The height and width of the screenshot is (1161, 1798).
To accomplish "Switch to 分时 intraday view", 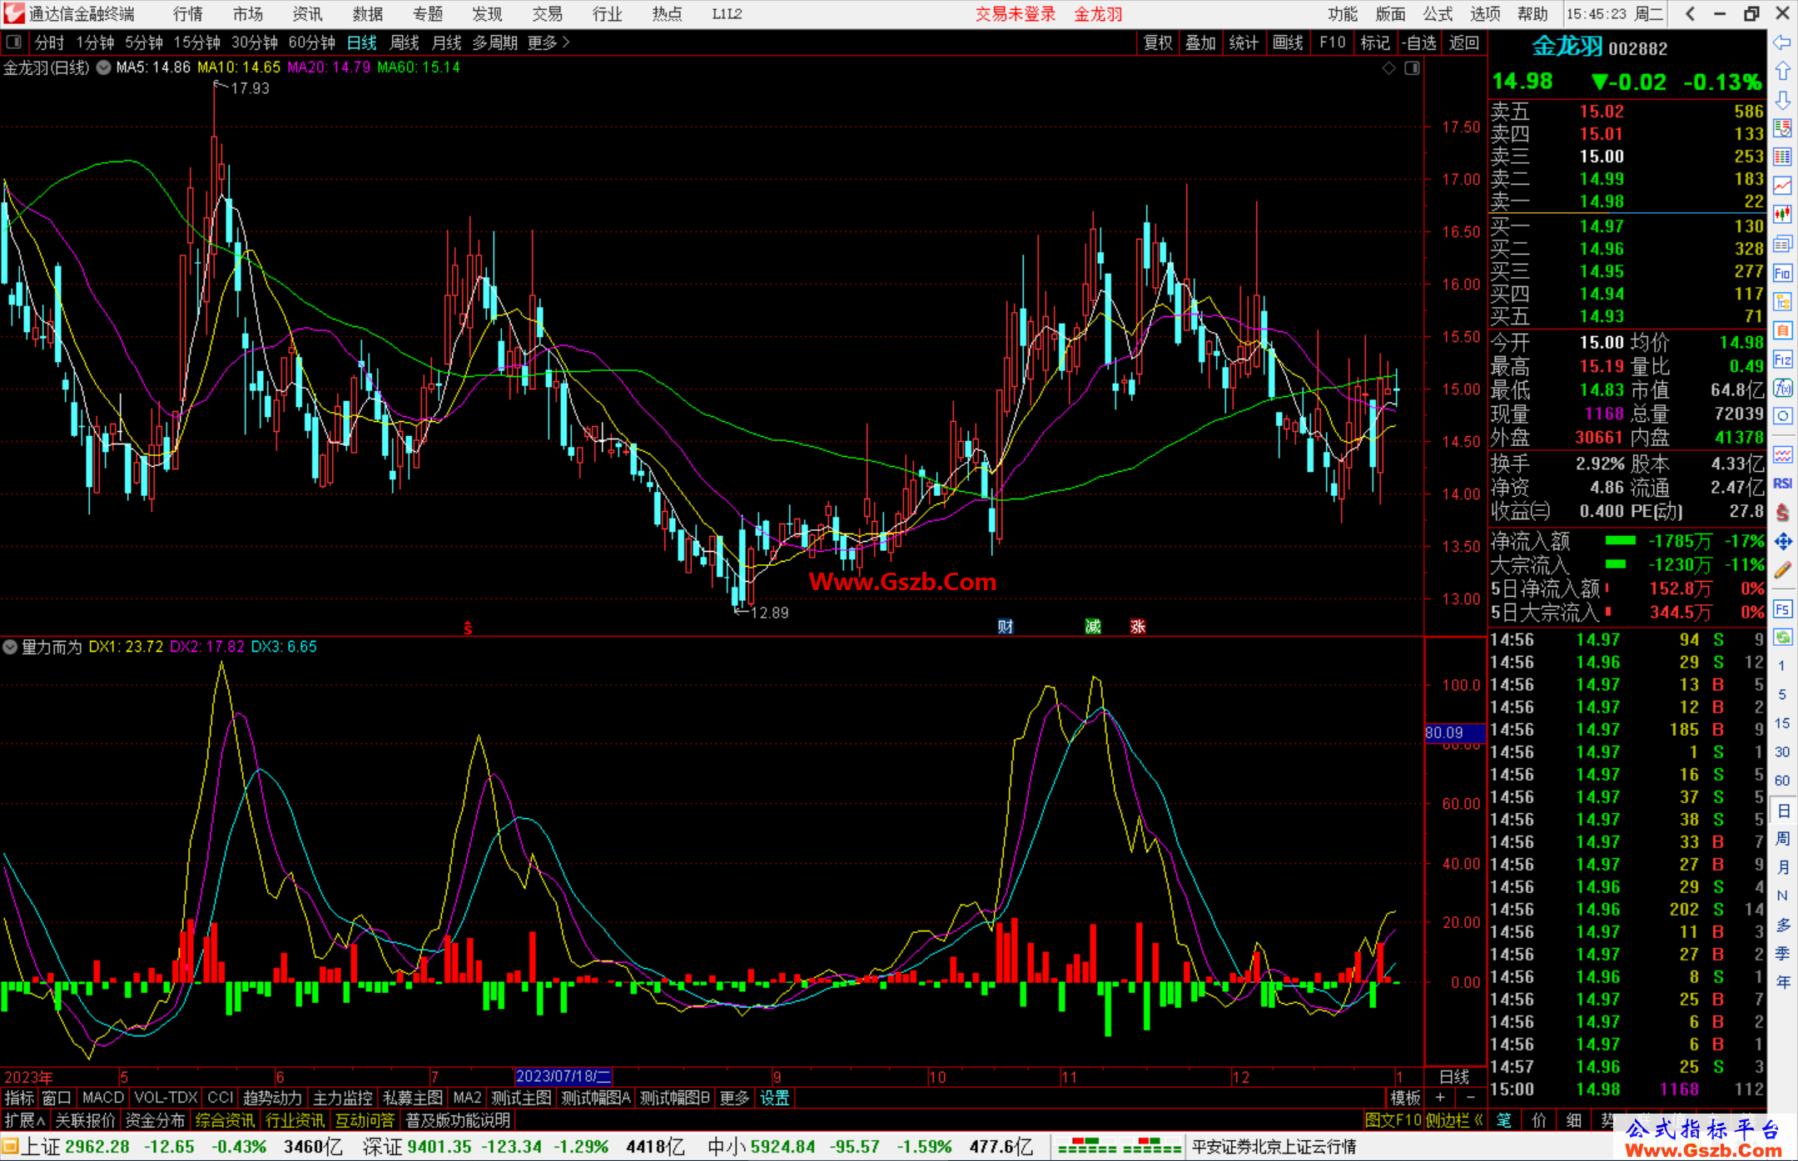I will pos(49,42).
